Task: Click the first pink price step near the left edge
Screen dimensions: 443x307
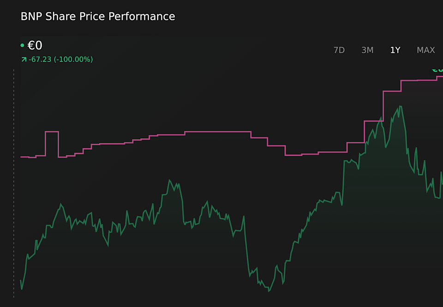Action: (25, 157)
